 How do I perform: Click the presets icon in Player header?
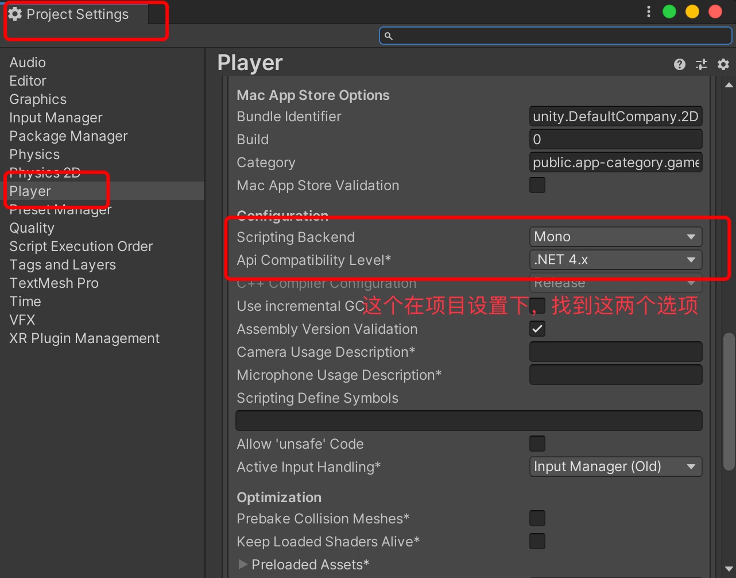click(x=701, y=64)
